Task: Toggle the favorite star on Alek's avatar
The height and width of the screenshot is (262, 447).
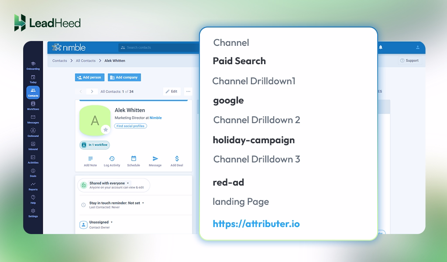Action: (x=106, y=129)
